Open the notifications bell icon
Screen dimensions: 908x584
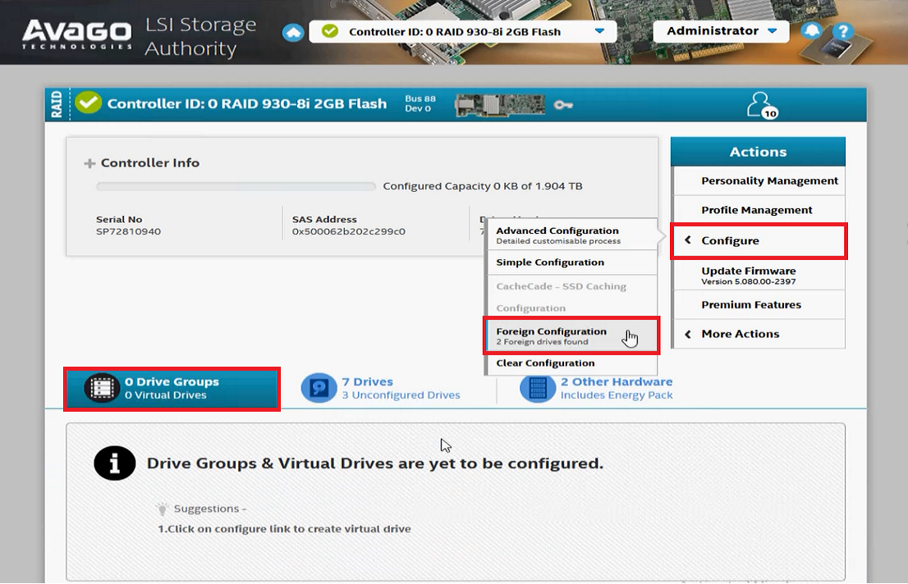[812, 32]
